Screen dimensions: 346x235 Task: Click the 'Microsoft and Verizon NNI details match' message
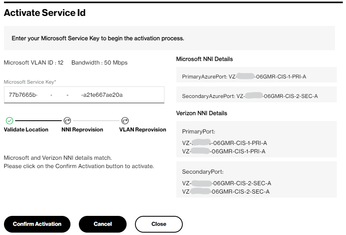[x=58, y=158]
